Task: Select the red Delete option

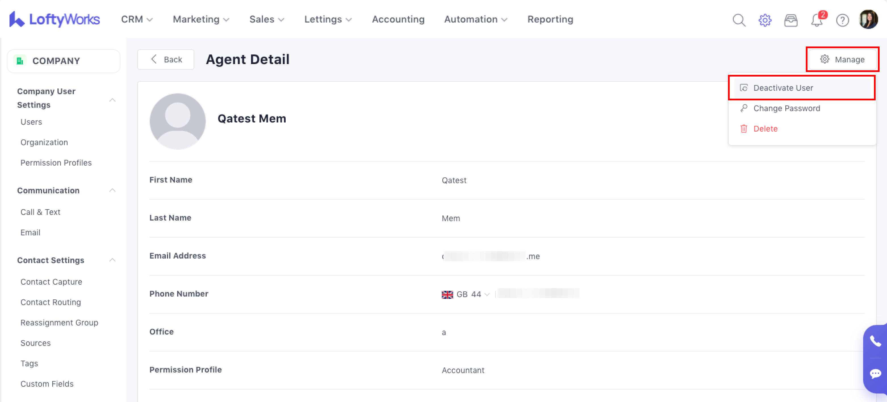Action: [765, 129]
